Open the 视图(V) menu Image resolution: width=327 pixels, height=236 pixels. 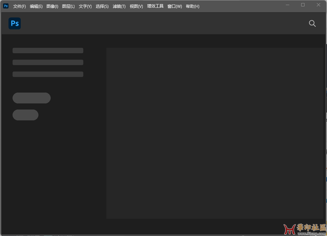pyautogui.click(x=136, y=6)
